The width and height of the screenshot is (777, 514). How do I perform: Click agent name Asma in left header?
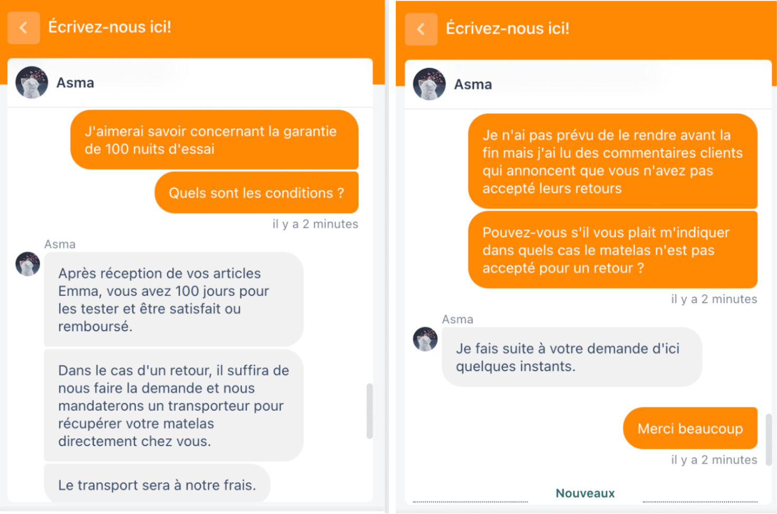[75, 83]
